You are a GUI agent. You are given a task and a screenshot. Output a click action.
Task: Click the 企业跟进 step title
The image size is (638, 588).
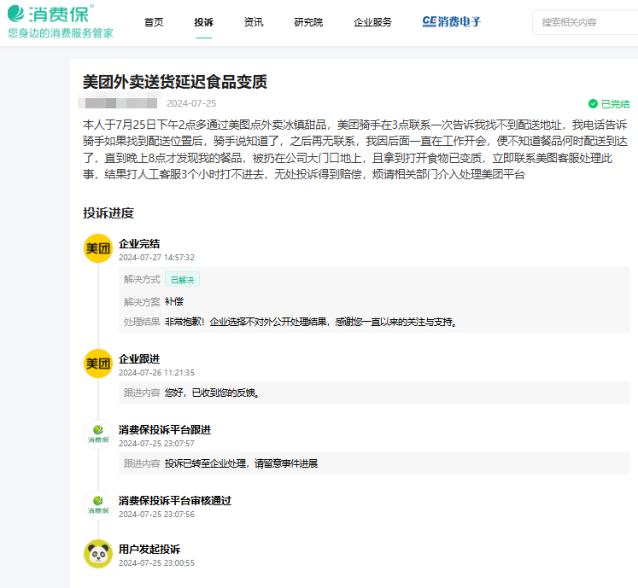coord(139,359)
